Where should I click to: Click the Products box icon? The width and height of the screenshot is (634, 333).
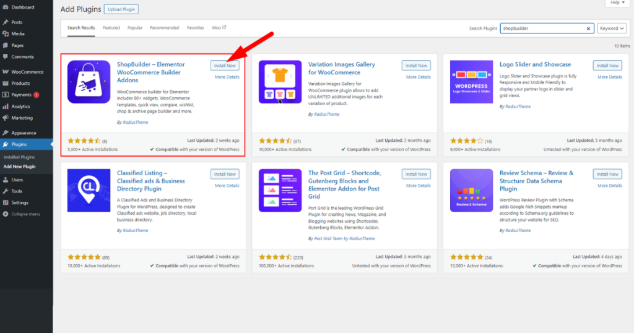pyautogui.click(x=5, y=83)
